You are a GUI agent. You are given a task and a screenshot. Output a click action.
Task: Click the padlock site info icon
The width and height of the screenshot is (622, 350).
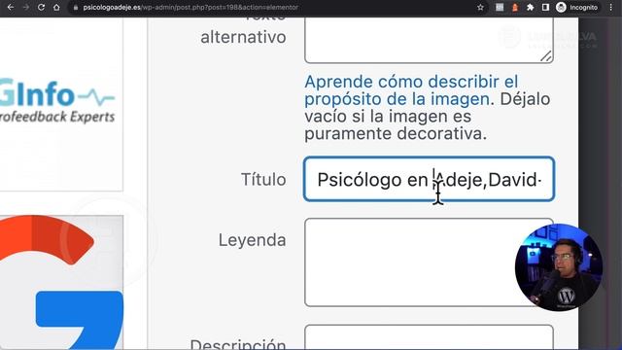76,8
